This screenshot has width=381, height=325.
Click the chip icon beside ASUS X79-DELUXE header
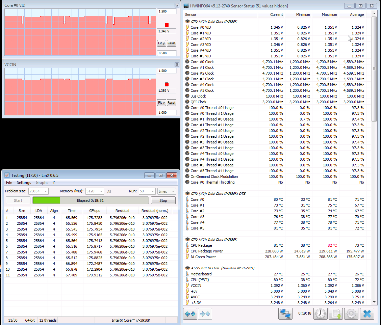[187, 268]
